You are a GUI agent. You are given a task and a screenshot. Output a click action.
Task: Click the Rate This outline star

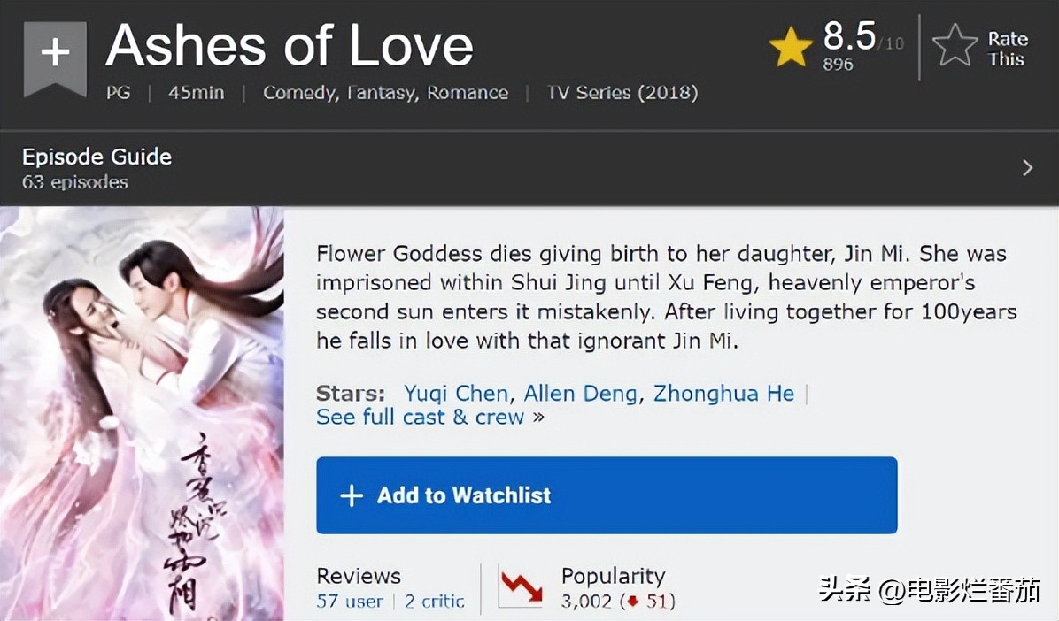pos(955,46)
